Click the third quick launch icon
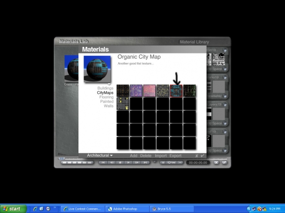The height and width of the screenshot is (213, 285). [48, 209]
